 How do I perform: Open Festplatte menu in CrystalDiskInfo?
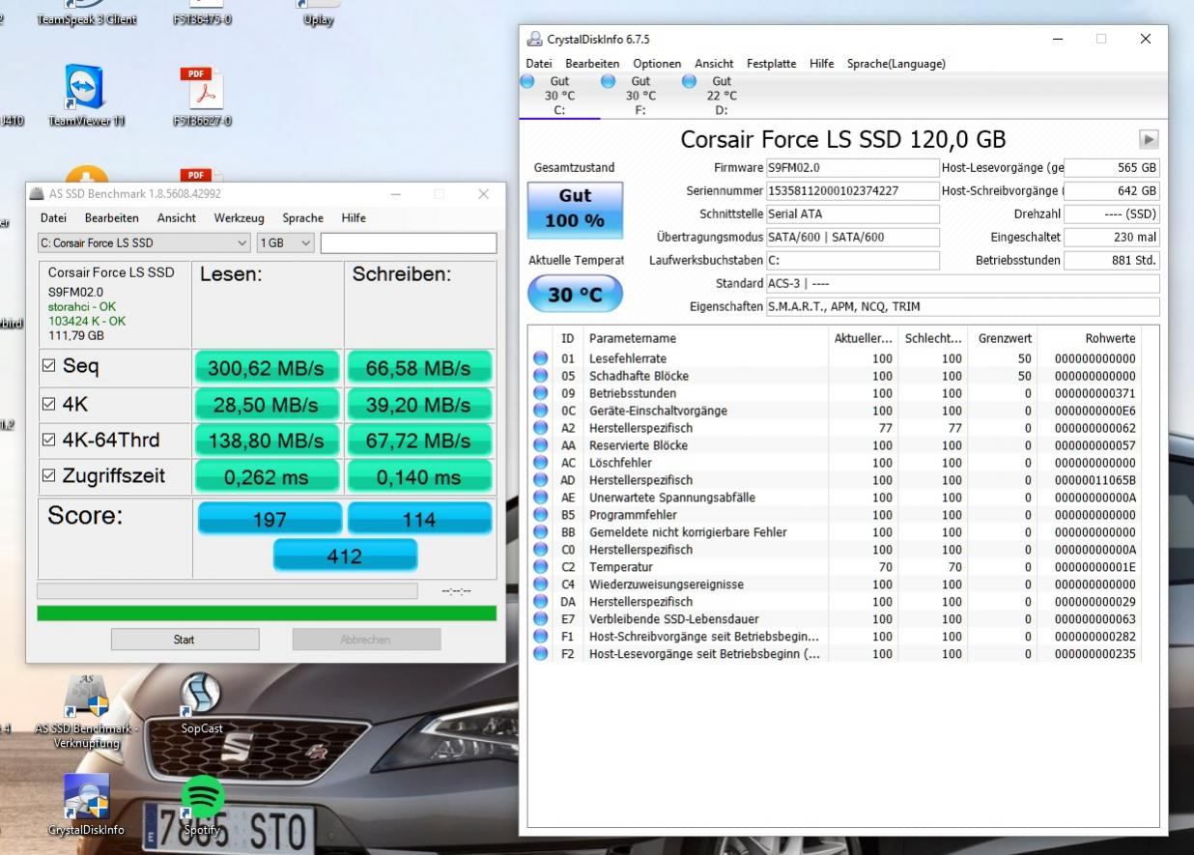[771, 64]
